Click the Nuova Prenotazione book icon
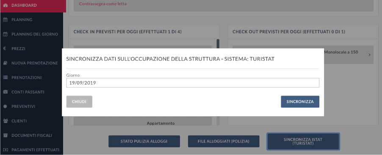Screen dimensions: 382x155 click(6, 63)
